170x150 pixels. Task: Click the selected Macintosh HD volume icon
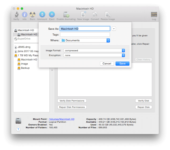tap(19, 35)
